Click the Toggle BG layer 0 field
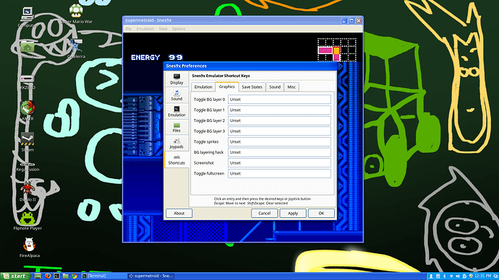Viewport: 499px width, 280px height. (x=279, y=100)
